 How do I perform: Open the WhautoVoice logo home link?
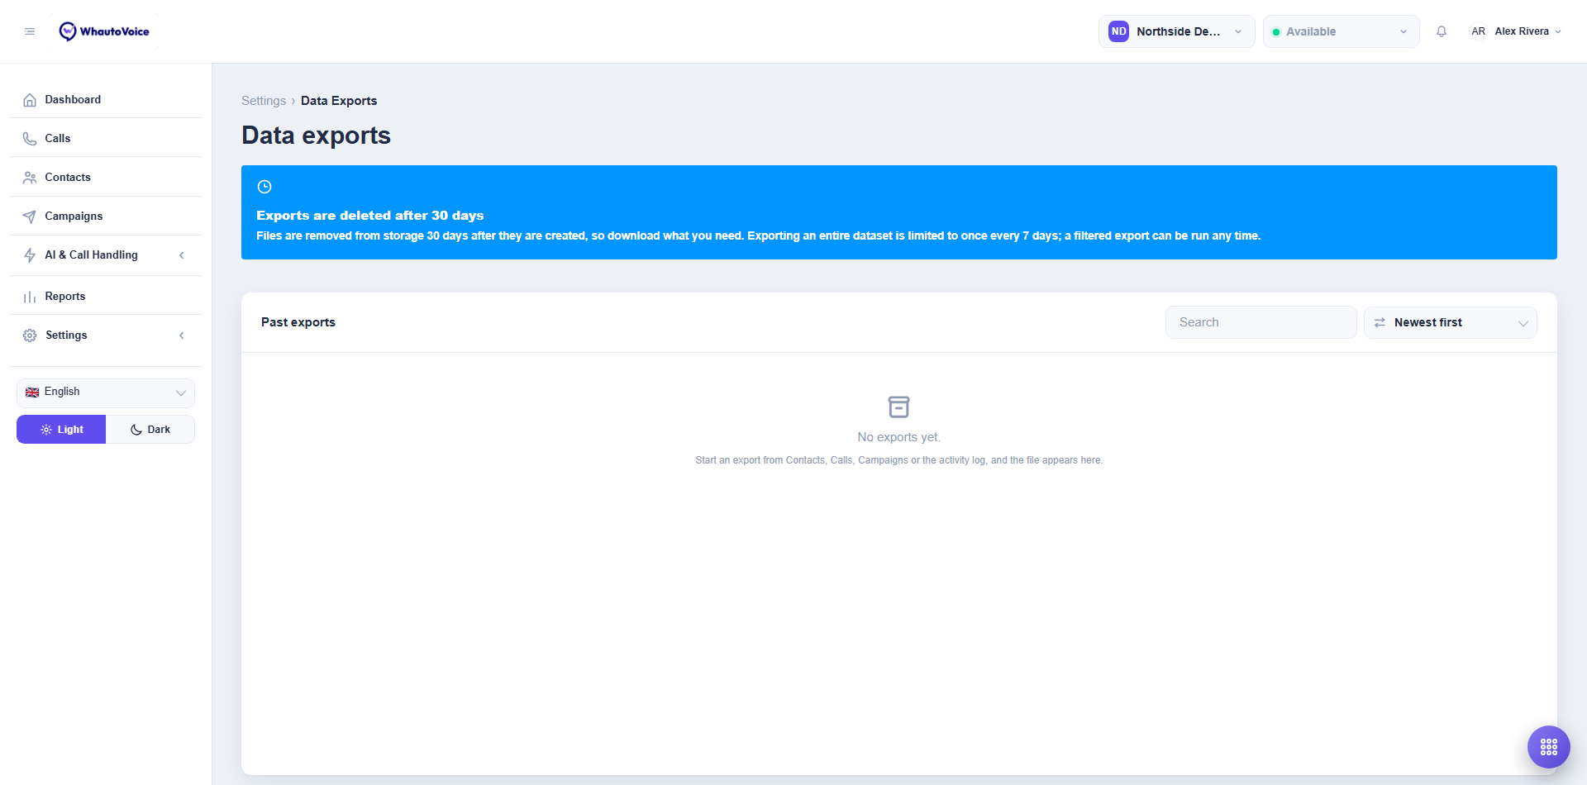point(104,31)
